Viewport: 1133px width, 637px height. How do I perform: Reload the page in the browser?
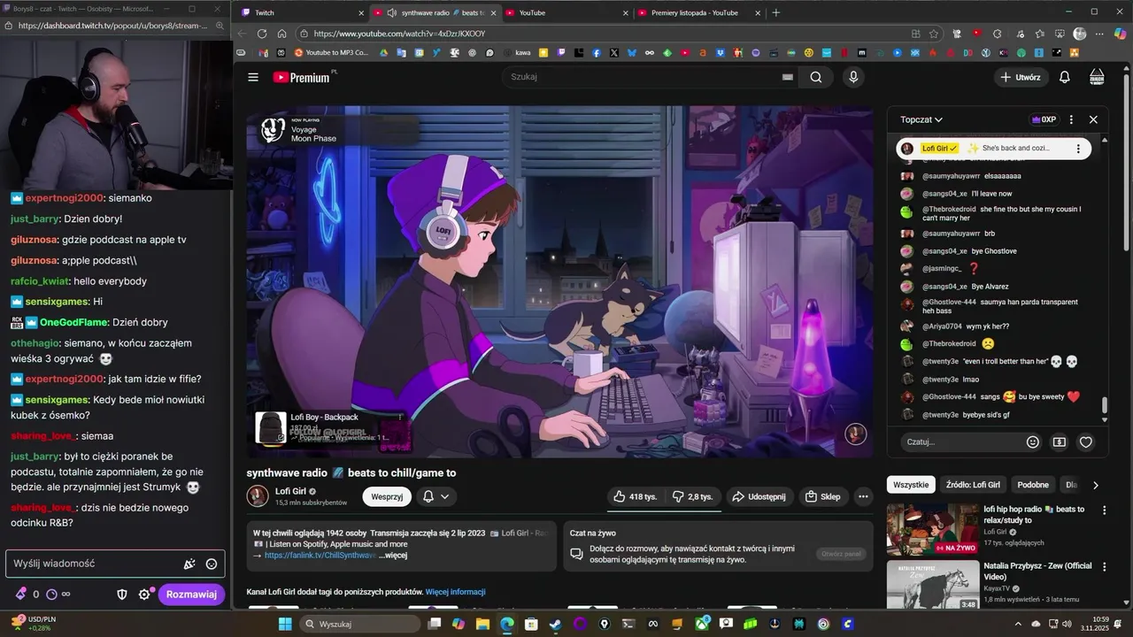(x=262, y=34)
